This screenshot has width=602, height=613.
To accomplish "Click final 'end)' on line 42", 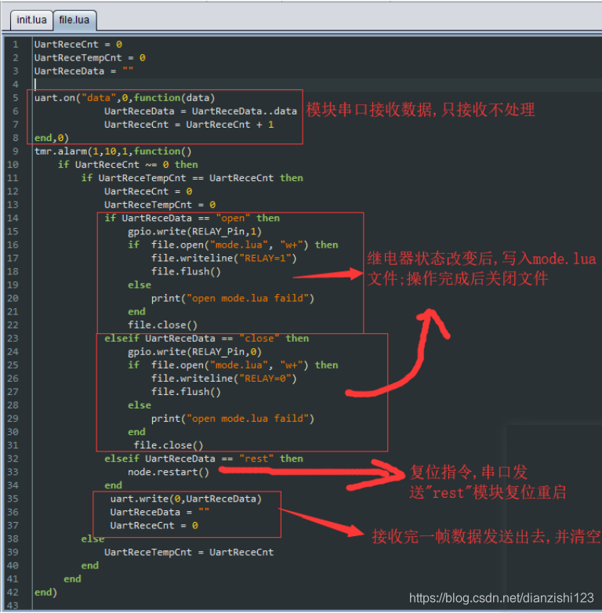I will pyautogui.click(x=45, y=593).
